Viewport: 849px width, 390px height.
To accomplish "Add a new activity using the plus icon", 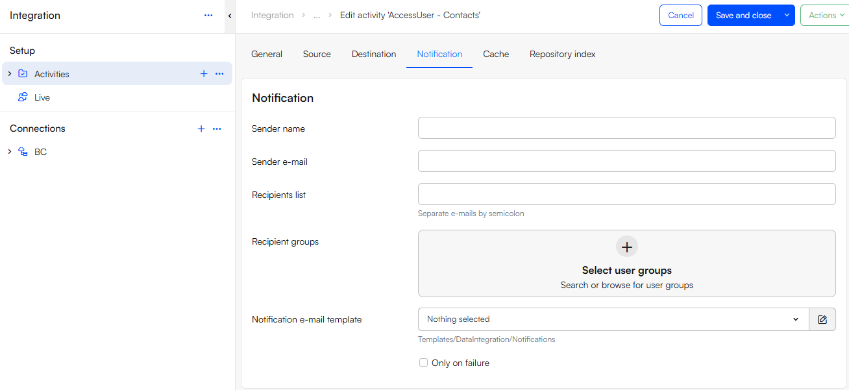I will (x=203, y=73).
